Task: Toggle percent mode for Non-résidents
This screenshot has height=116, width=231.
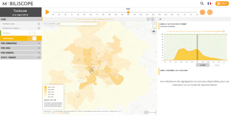Action: [x=30, y=39]
